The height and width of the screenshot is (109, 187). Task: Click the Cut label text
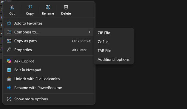coord(12,13)
